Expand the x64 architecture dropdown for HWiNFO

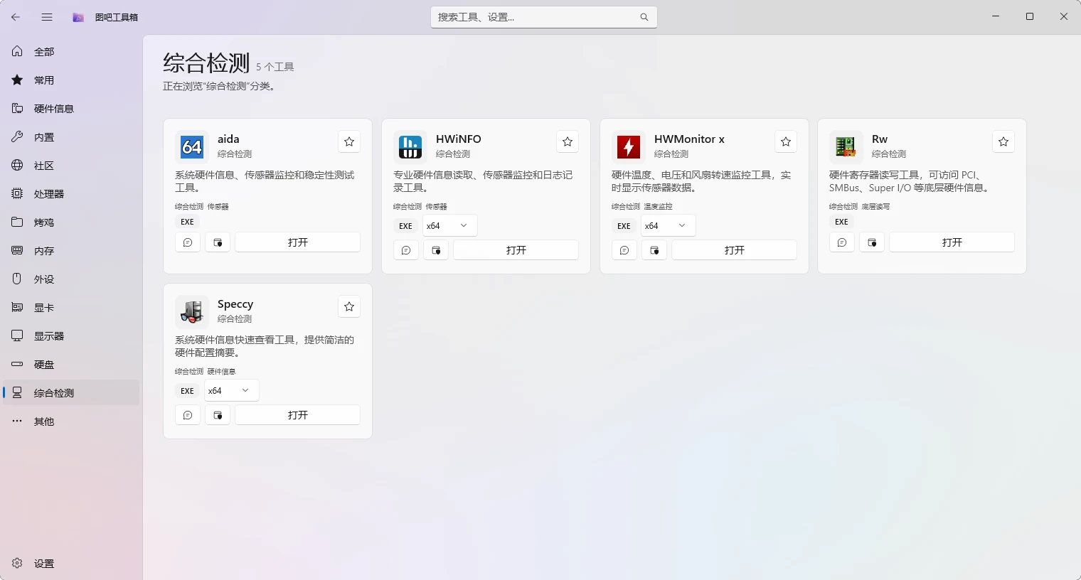tap(450, 226)
